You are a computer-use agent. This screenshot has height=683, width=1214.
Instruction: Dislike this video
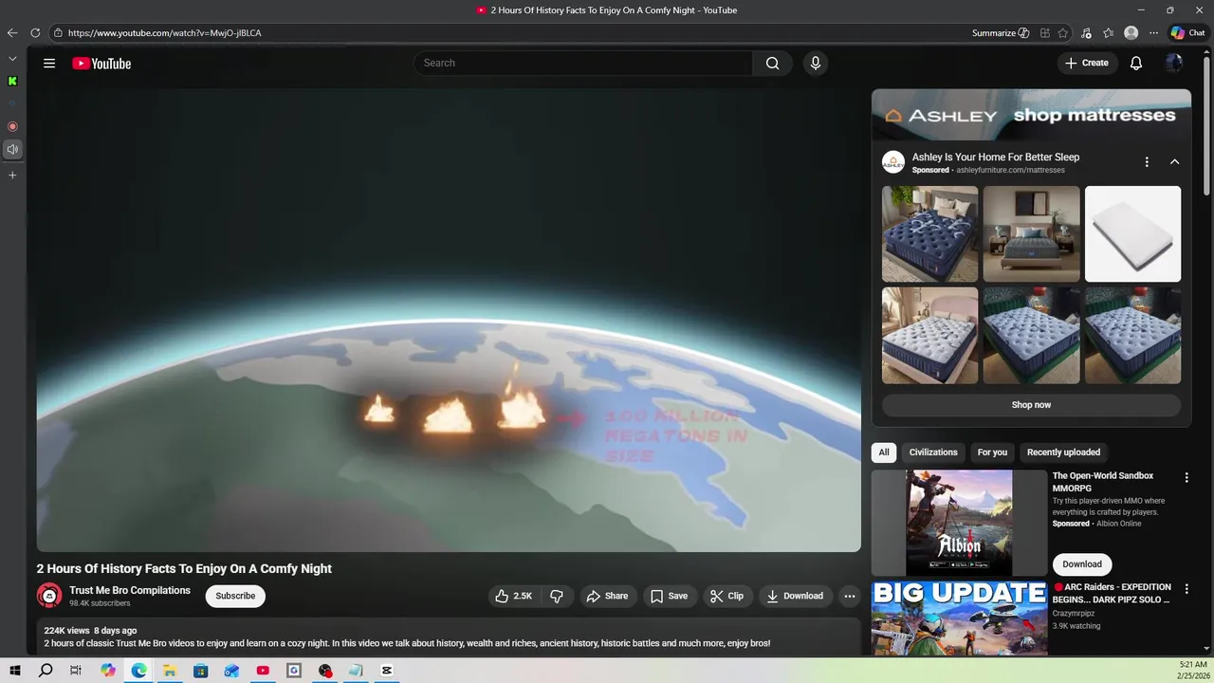557,596
